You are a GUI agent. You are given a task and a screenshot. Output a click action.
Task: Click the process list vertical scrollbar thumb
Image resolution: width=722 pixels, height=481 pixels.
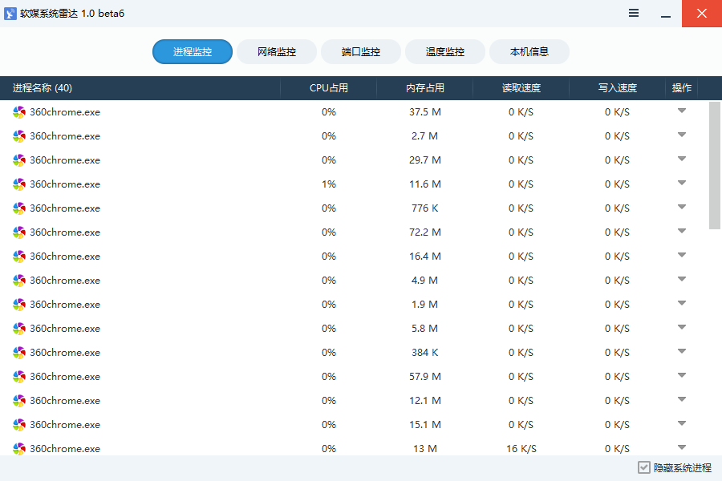point(714,165)
